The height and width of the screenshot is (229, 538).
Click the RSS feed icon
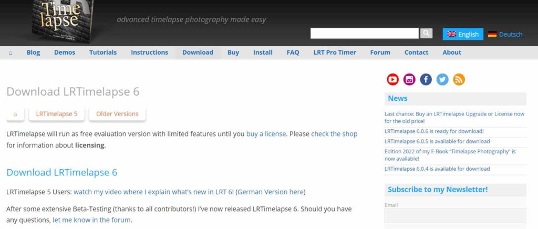[x=459, y=79]
